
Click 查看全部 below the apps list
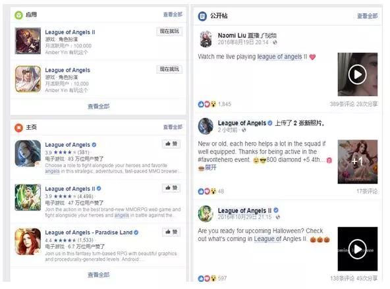point(99,107)
